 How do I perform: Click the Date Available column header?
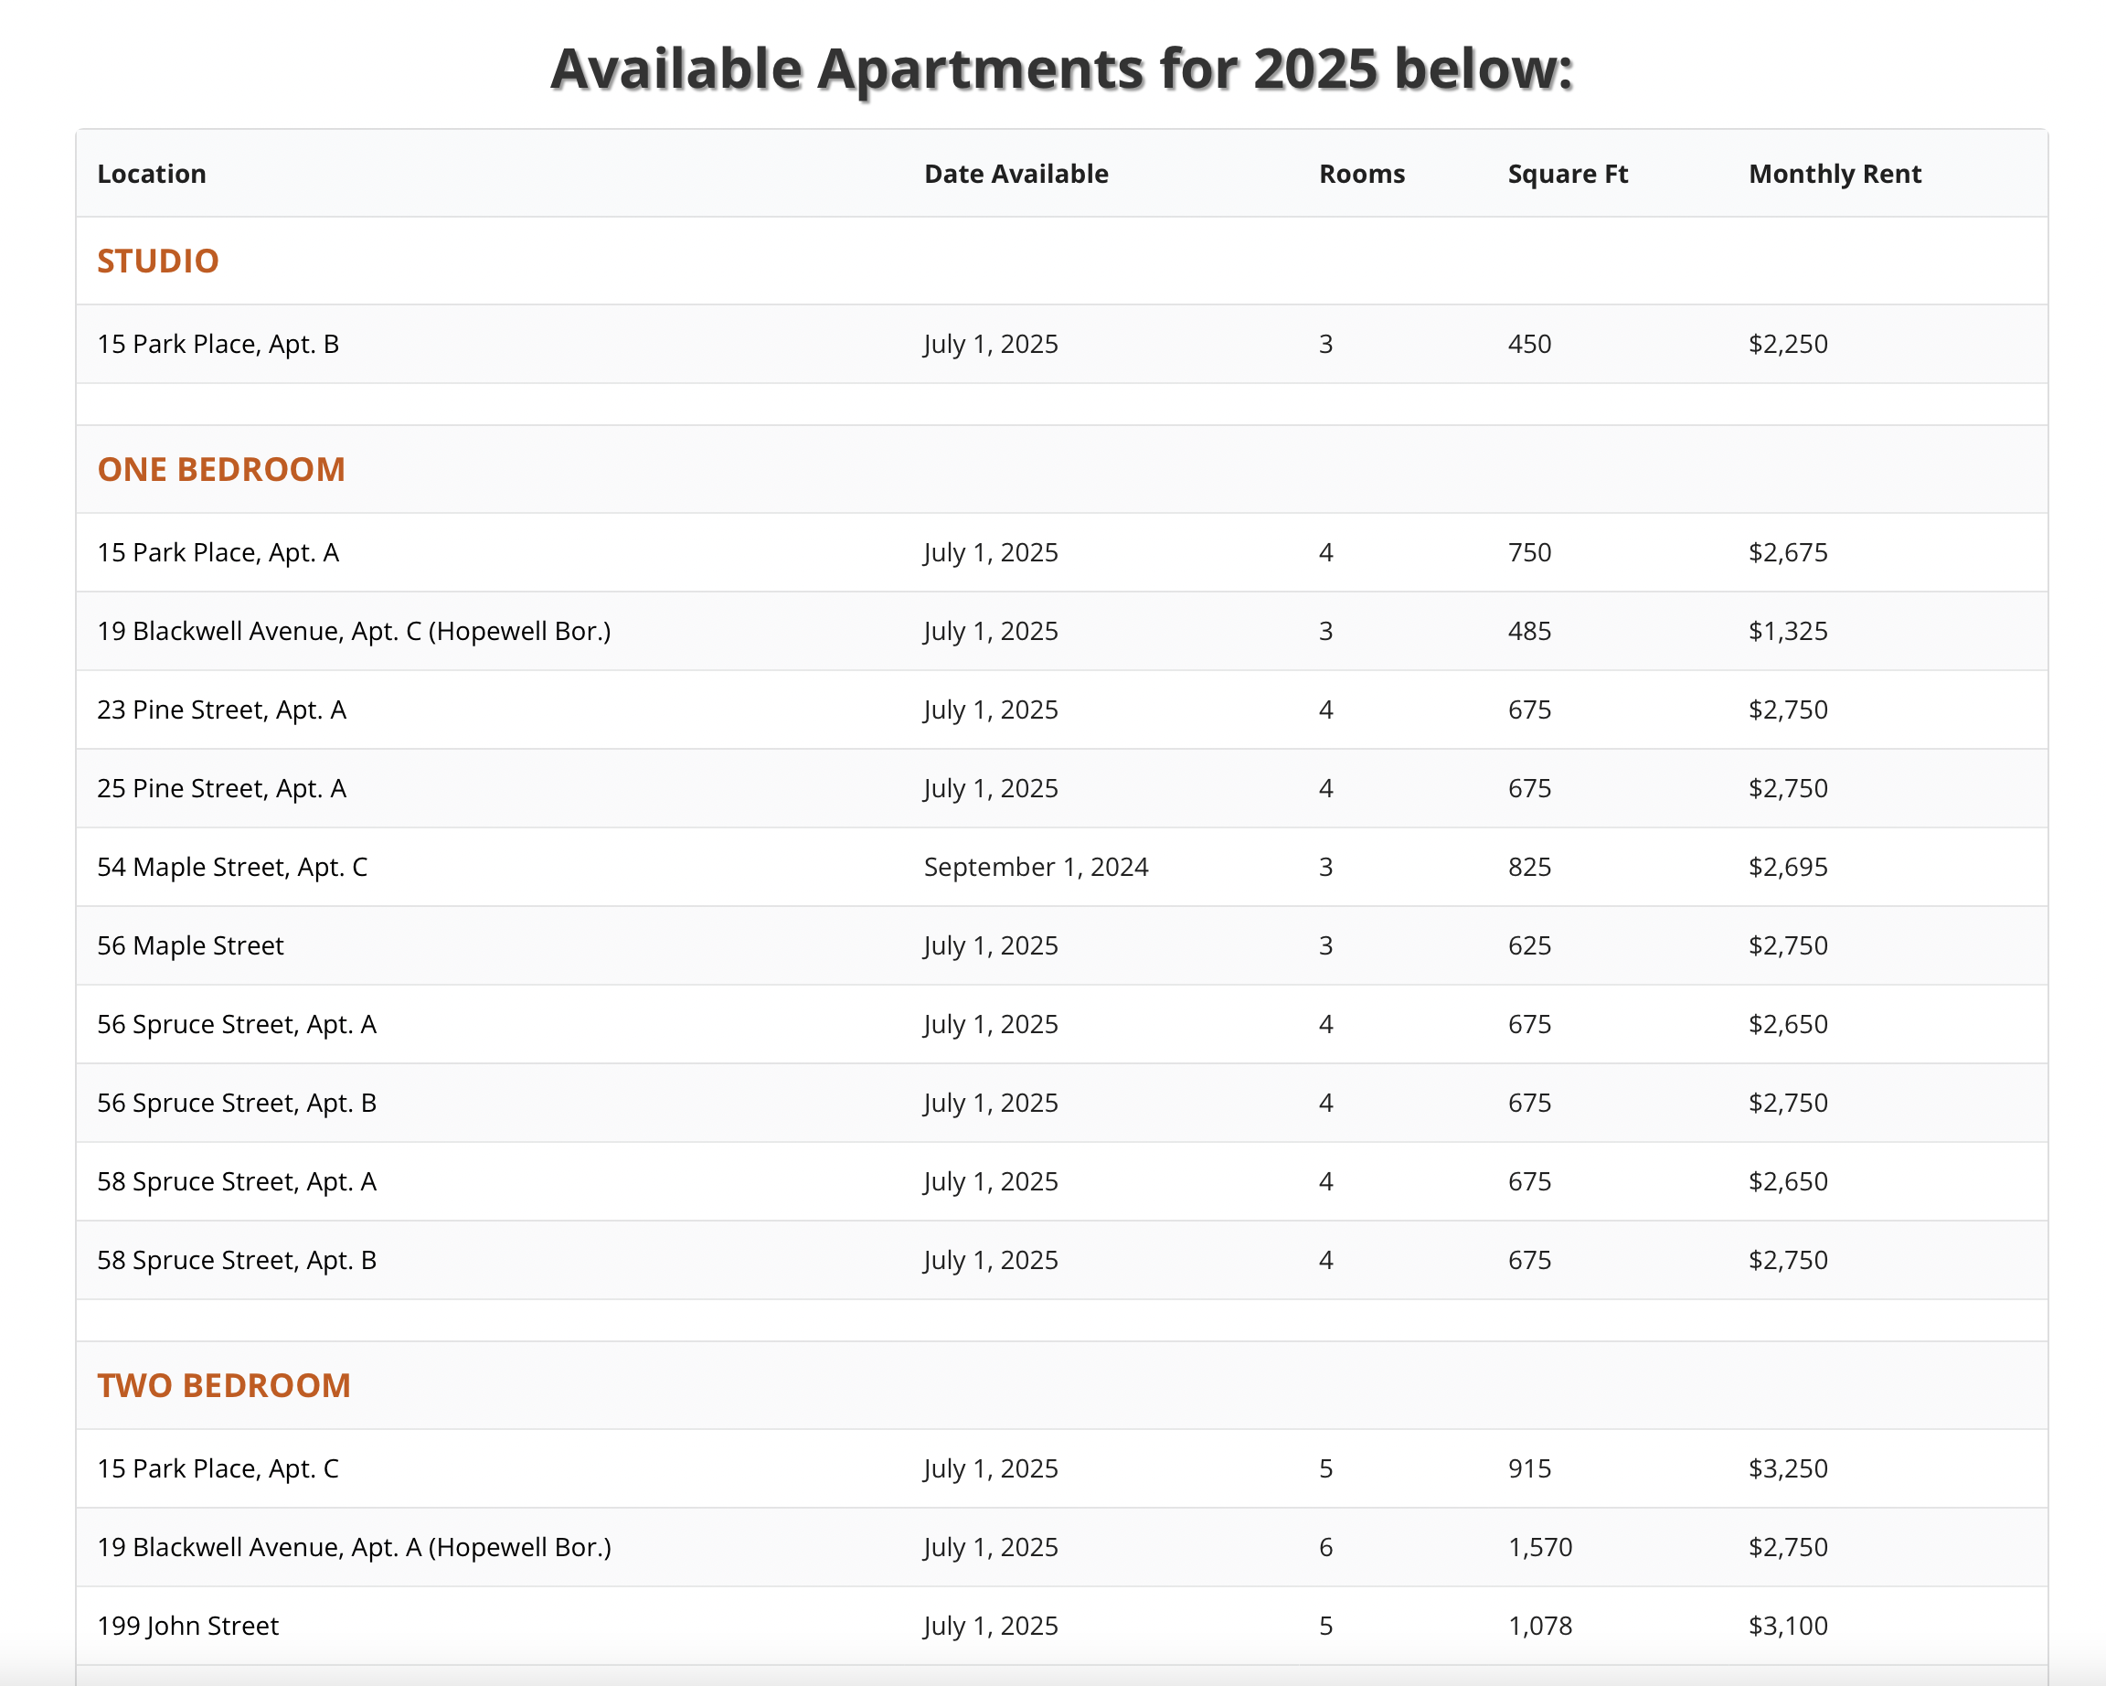[x=1016, y=174]
